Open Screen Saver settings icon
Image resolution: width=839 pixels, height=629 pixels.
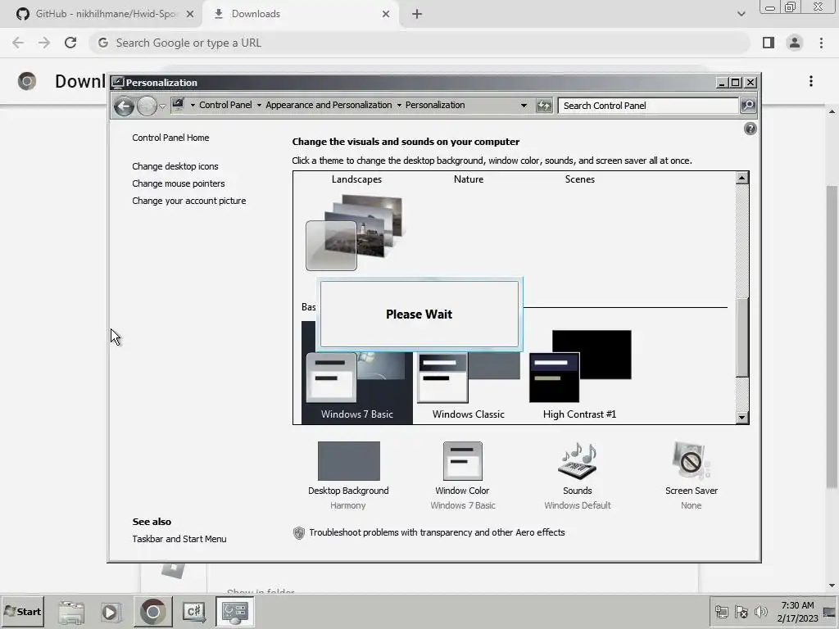click(x=691, y=460)
